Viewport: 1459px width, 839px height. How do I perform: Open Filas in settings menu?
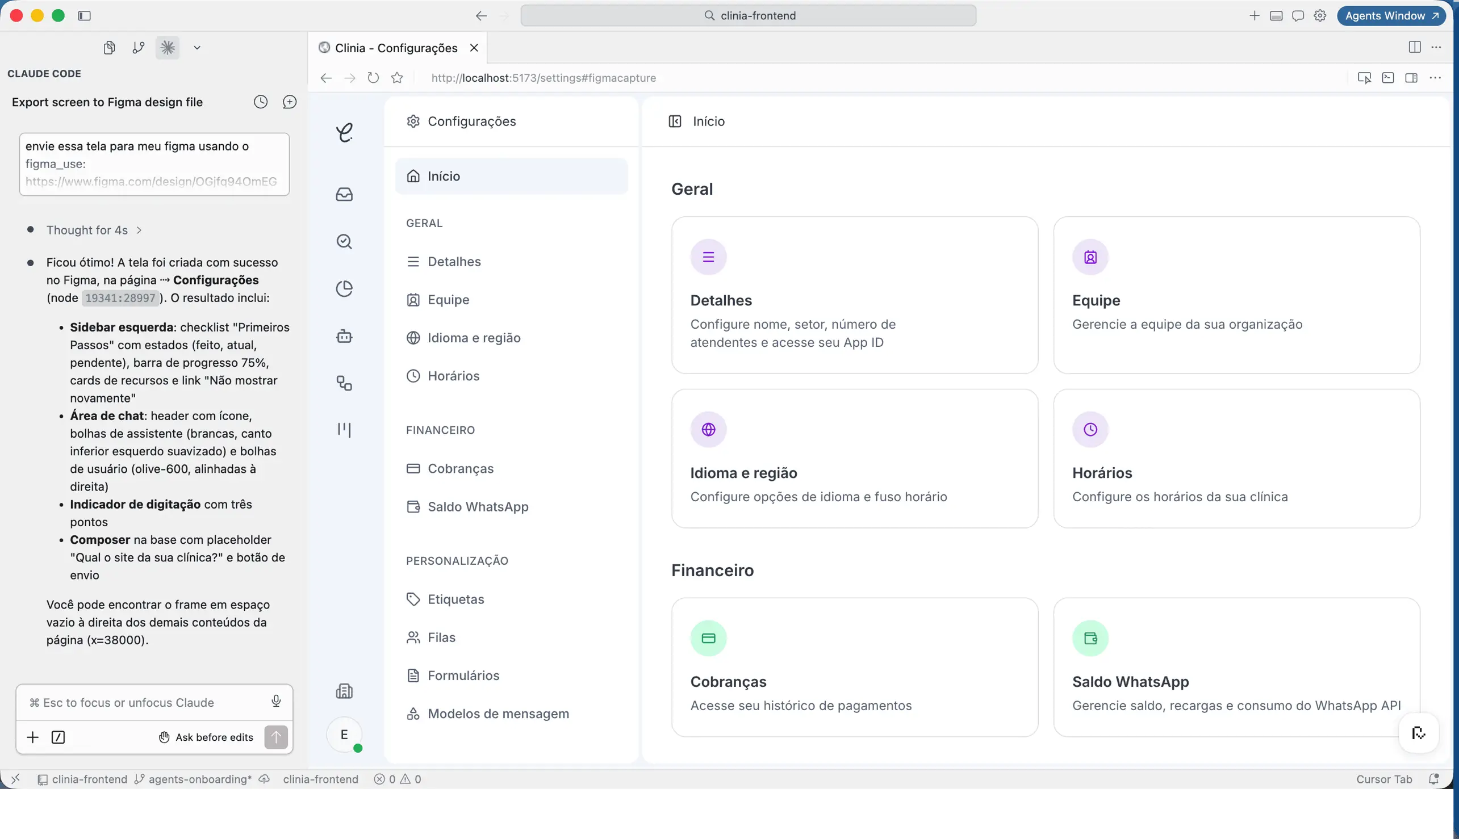tap(511, 637)
